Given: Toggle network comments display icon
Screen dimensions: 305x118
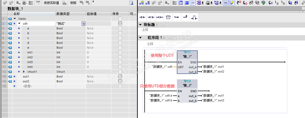Looking at the screenshot, I should 225,3.
